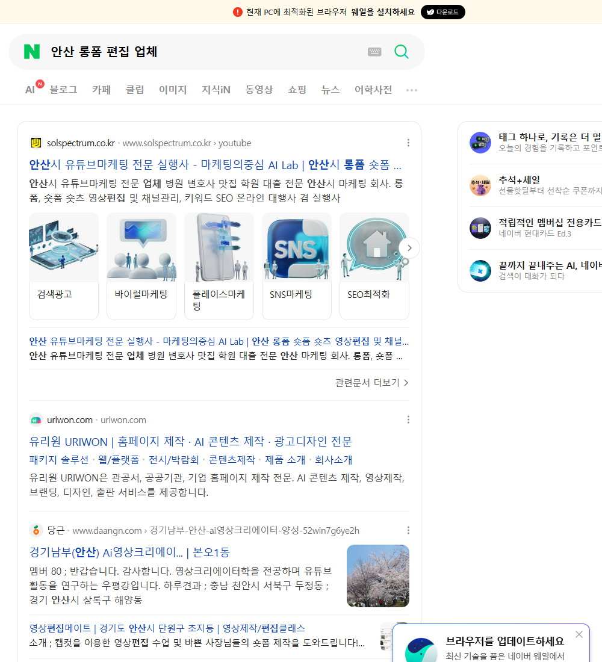The width and height of the screenshot is (602, 662).
Task: Open the www.solspectrum.co.kr › youtube URL
Action: [187, 143]
